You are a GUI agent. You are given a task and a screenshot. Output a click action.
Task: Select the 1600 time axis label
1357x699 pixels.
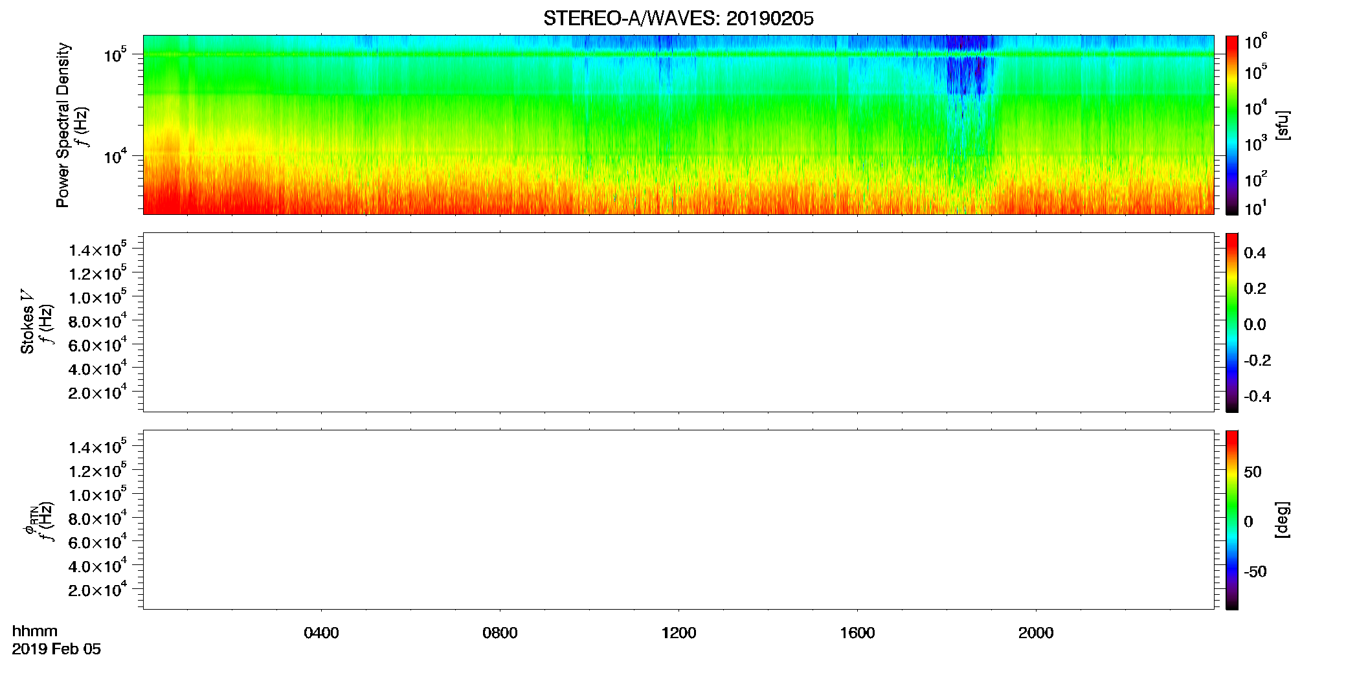[x=857, y=632]
